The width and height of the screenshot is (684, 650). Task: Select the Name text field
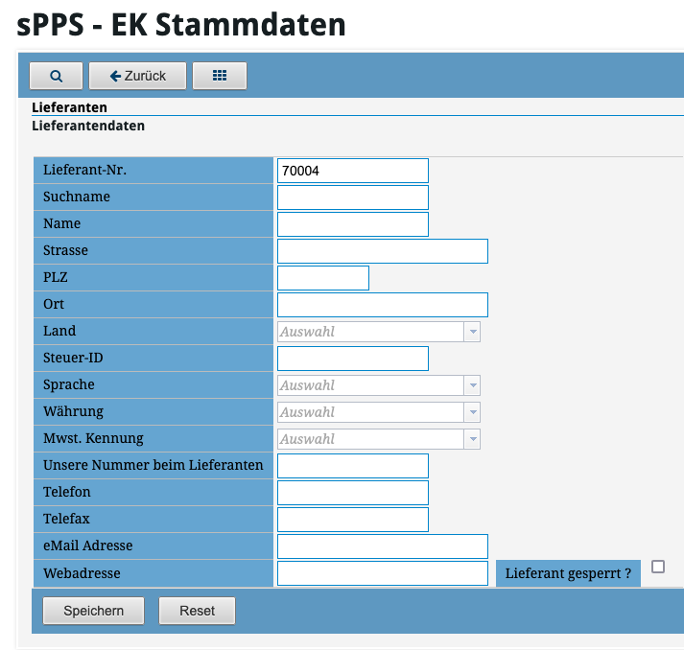pyautogui.click(x=352, y=224)
